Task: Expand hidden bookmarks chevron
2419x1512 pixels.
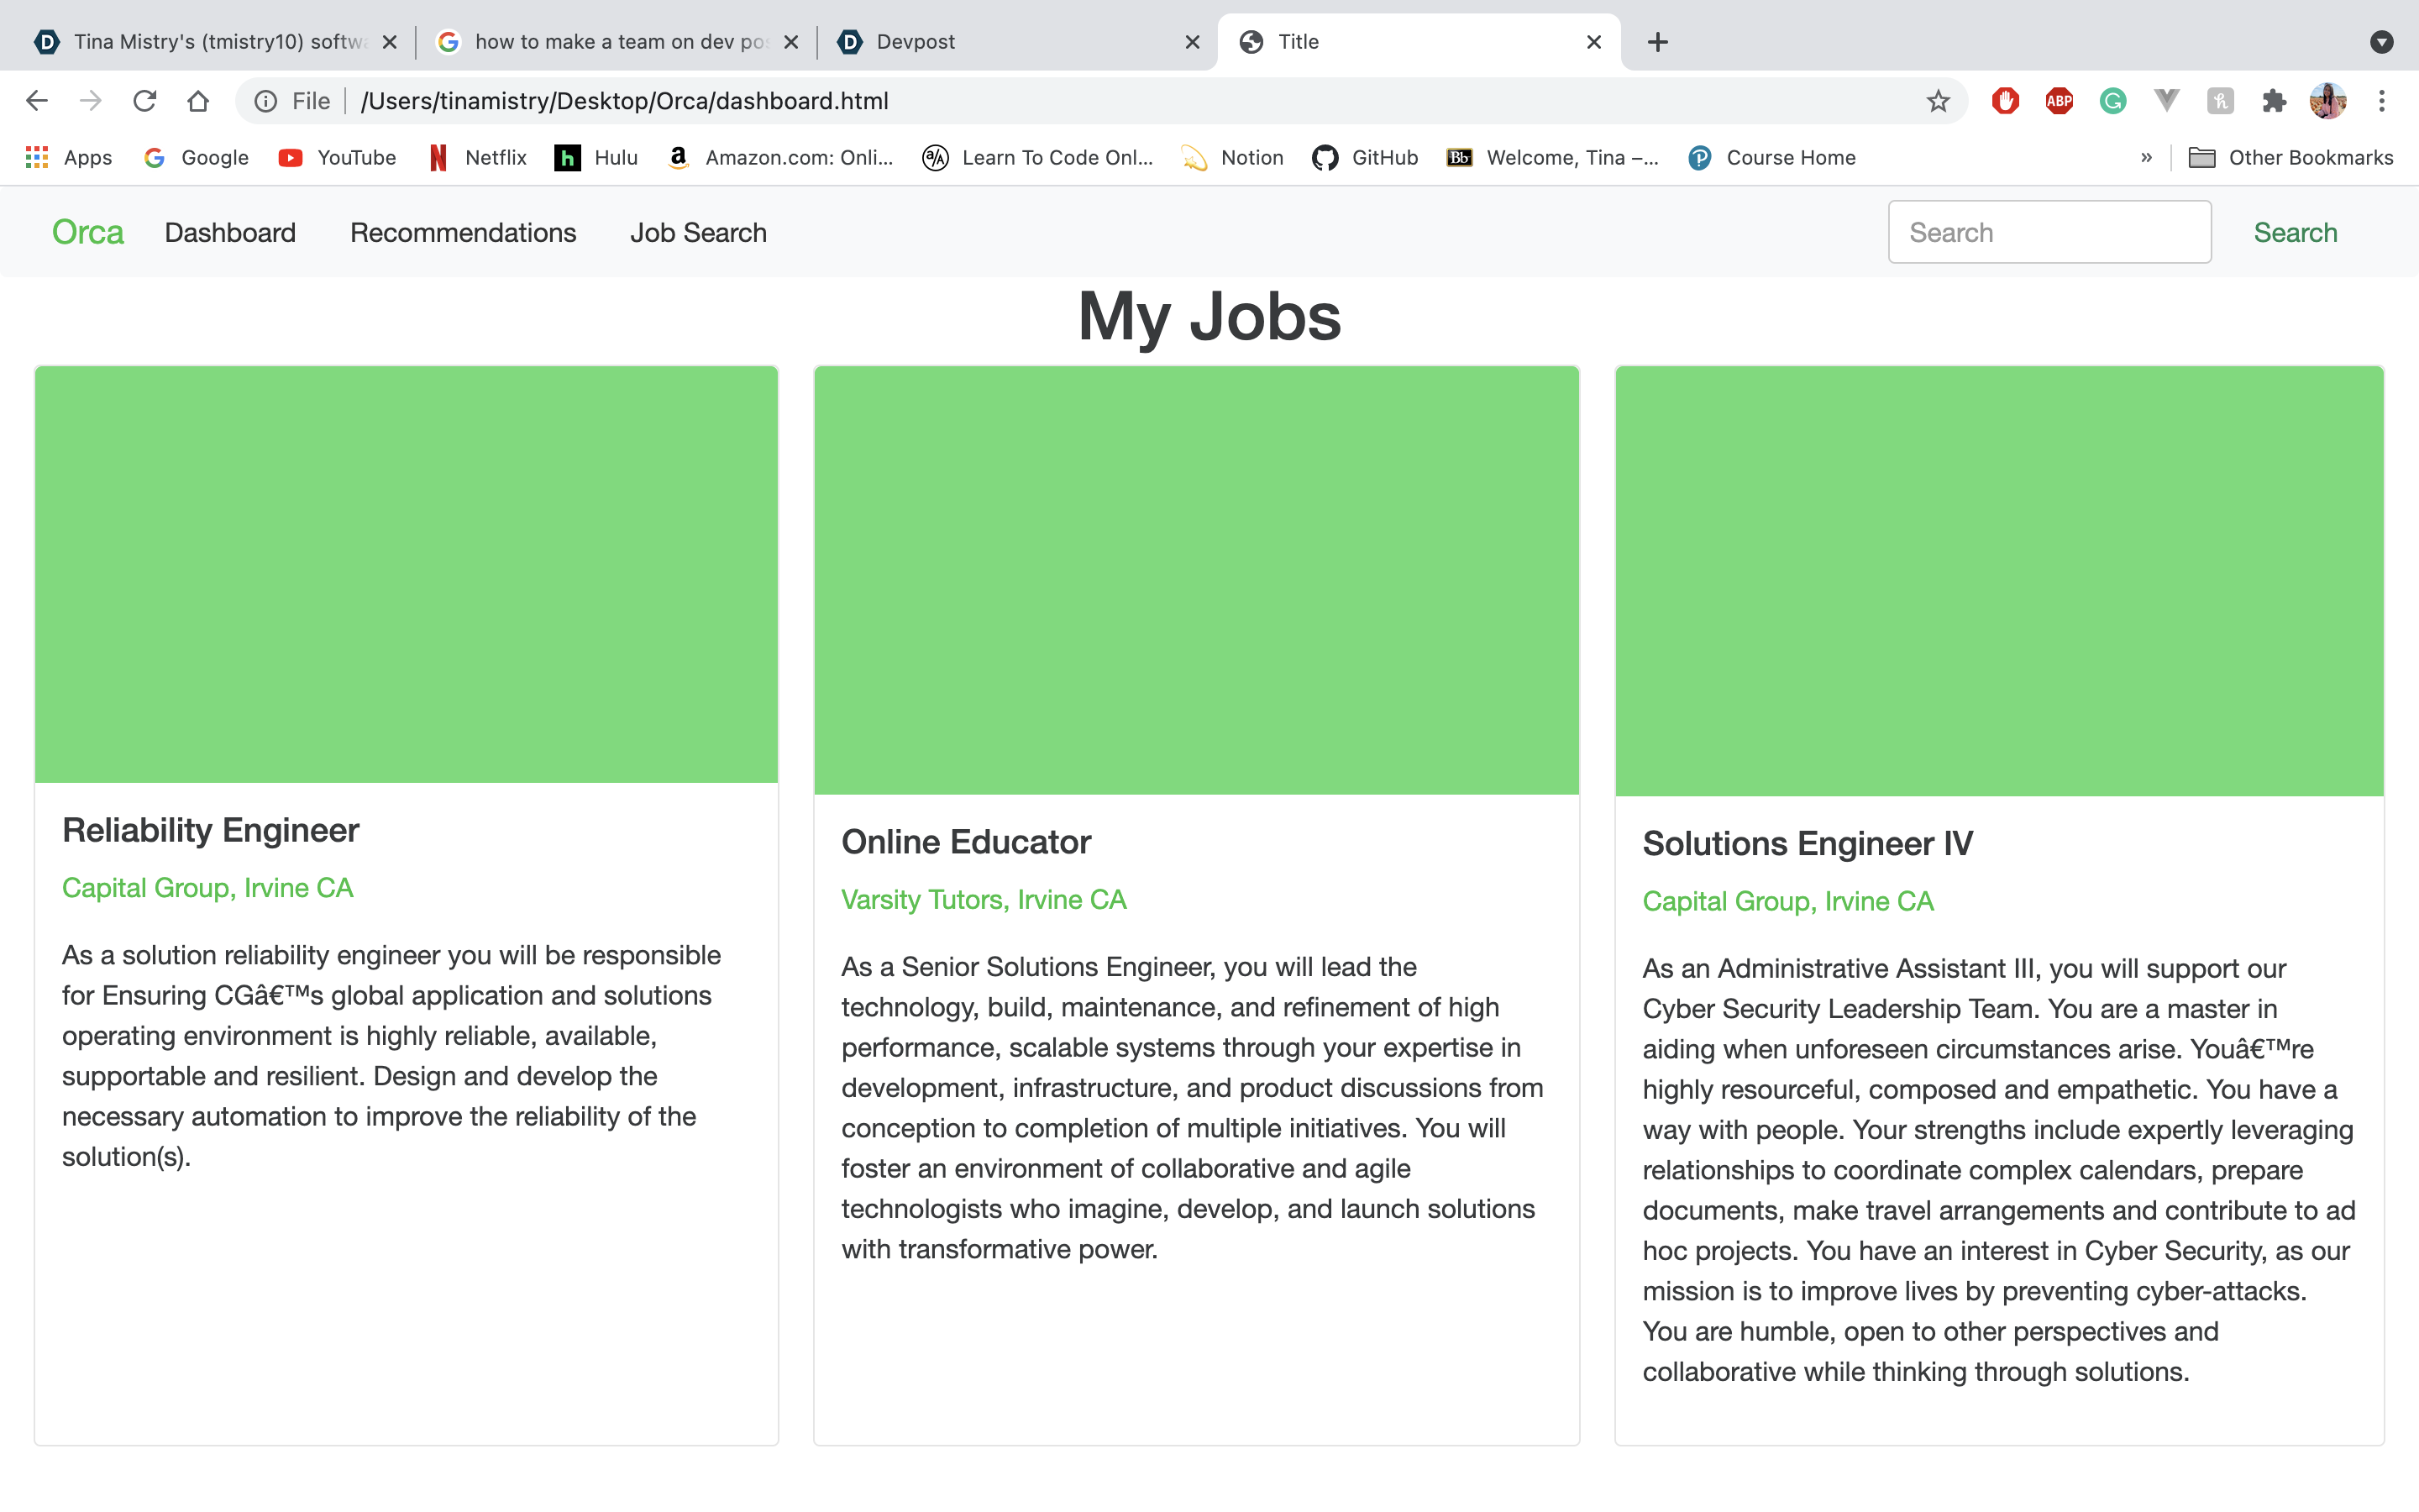Action: 2146,157
